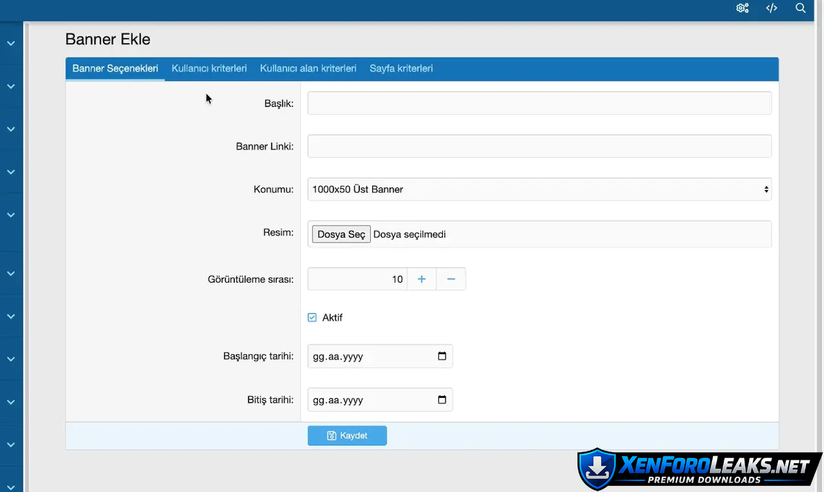Expand the second sidebar chevron from the top

tap(11, 86)
